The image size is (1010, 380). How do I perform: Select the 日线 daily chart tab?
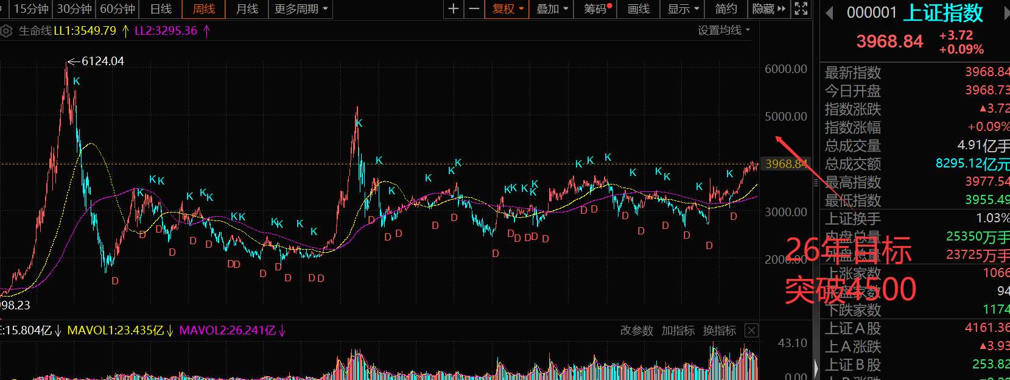(161, 9)
